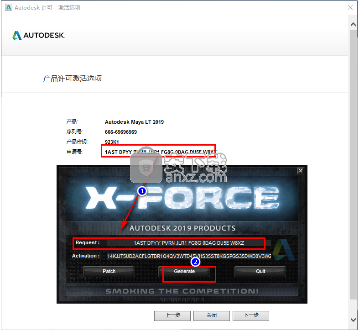Click the 产品密钥 label

tap(77, 142)
